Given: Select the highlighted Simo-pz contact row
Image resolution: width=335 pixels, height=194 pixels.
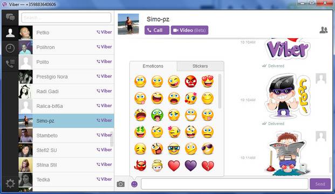Looking at the screenshot, I should coord(66,121).
